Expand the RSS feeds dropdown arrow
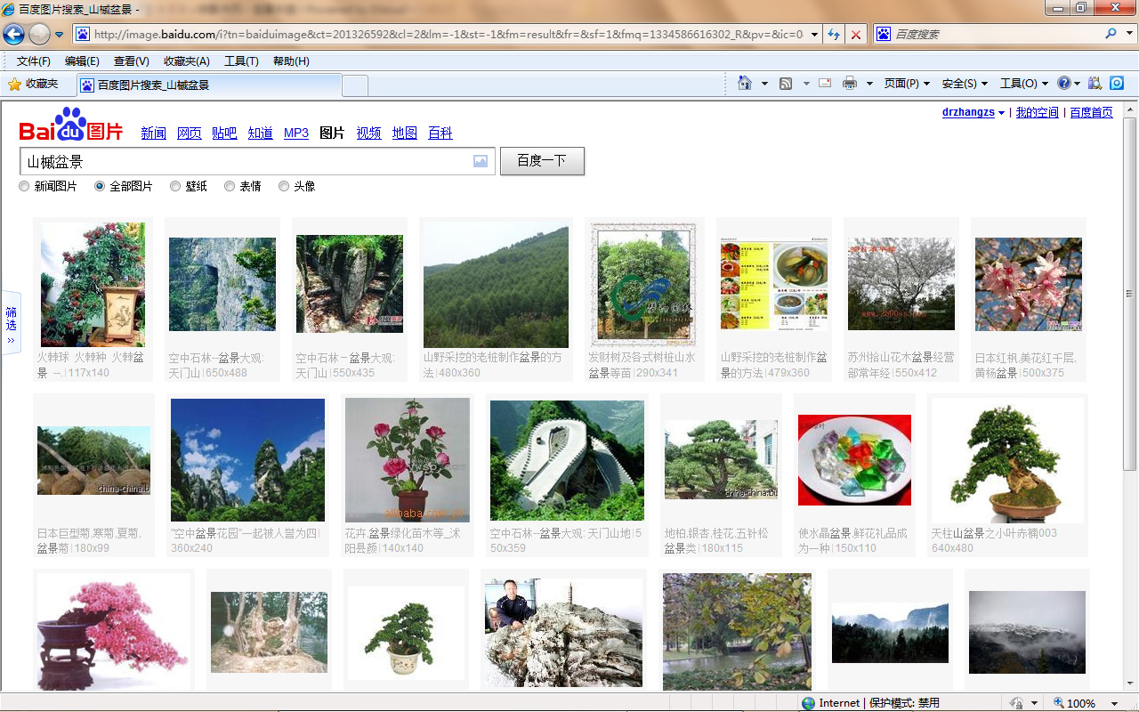This screenshot has height=712, width=1139. [x=806, y=84]
